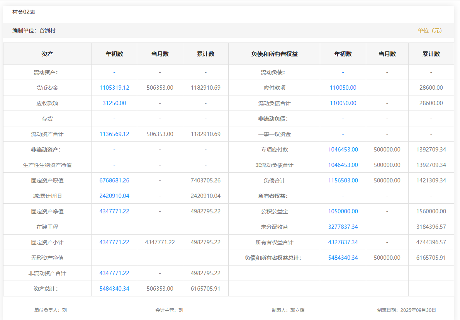Click the 应付款项 年初数 link 110050.00

[343, 88]
